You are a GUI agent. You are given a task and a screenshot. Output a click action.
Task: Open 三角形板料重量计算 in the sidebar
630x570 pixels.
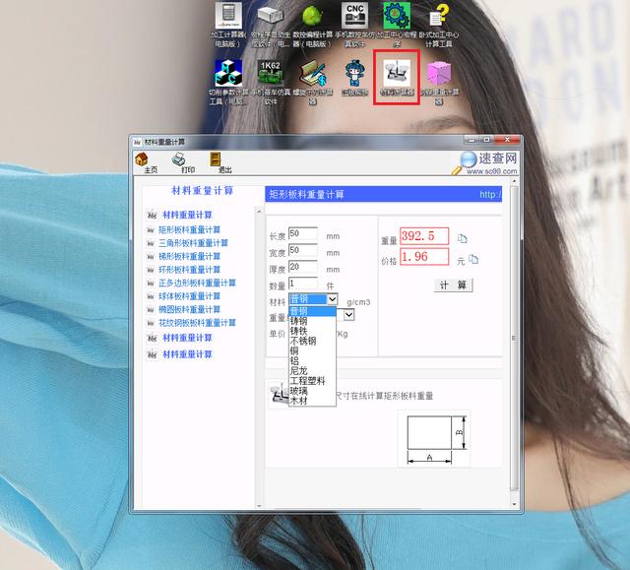point(193,243)
